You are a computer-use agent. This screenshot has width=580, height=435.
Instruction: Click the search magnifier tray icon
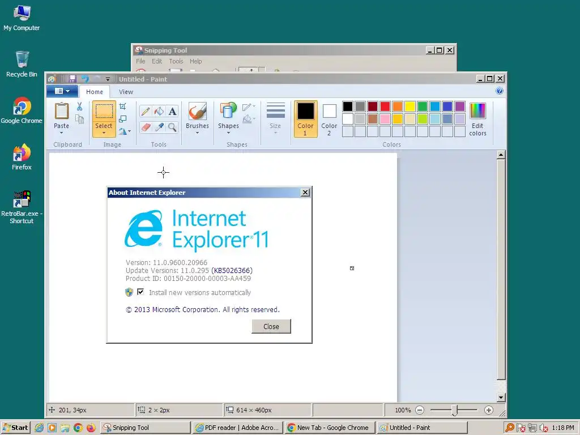[510, 428]
